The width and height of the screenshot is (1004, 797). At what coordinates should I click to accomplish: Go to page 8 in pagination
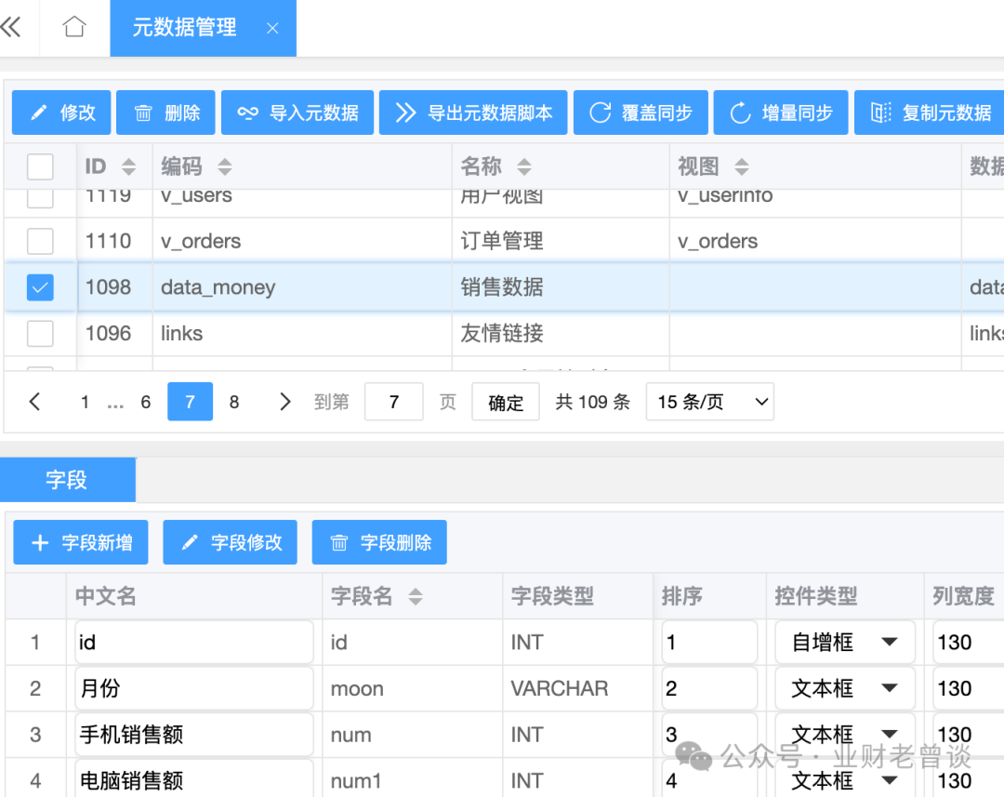coord(234,402)
